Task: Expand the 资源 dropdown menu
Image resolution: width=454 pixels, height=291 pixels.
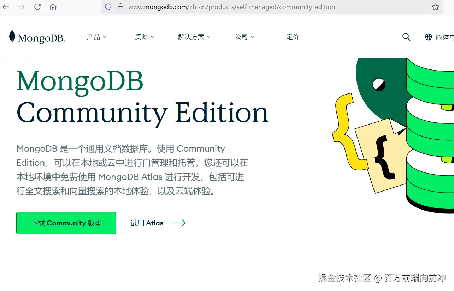Action: tap(144, 36)
